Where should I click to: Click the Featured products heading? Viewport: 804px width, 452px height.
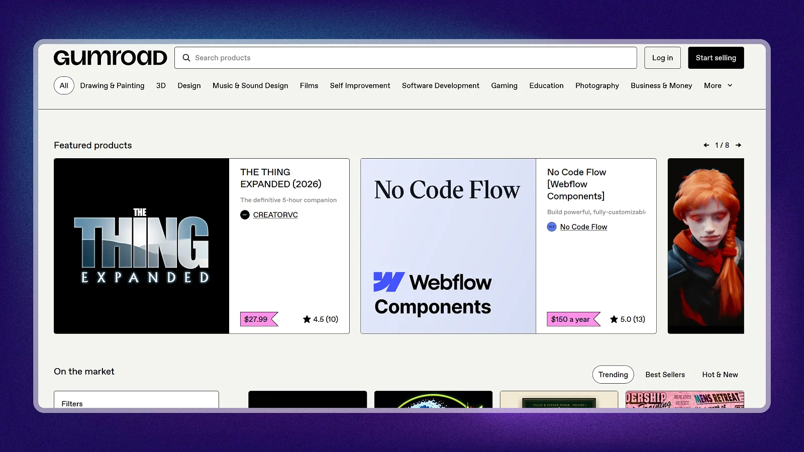[93, 145]
